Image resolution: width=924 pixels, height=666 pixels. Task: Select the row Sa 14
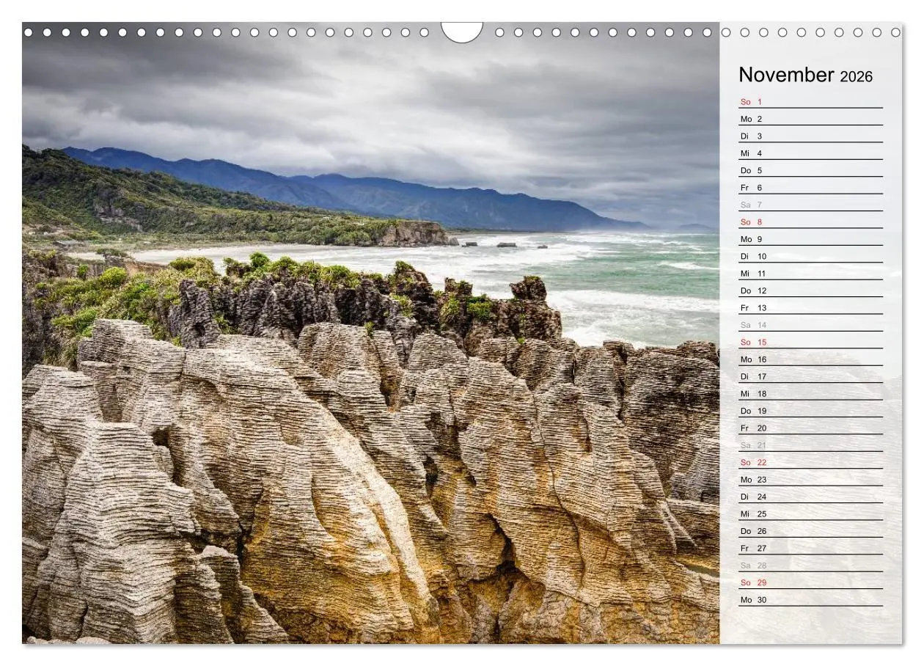pos(810,325)
